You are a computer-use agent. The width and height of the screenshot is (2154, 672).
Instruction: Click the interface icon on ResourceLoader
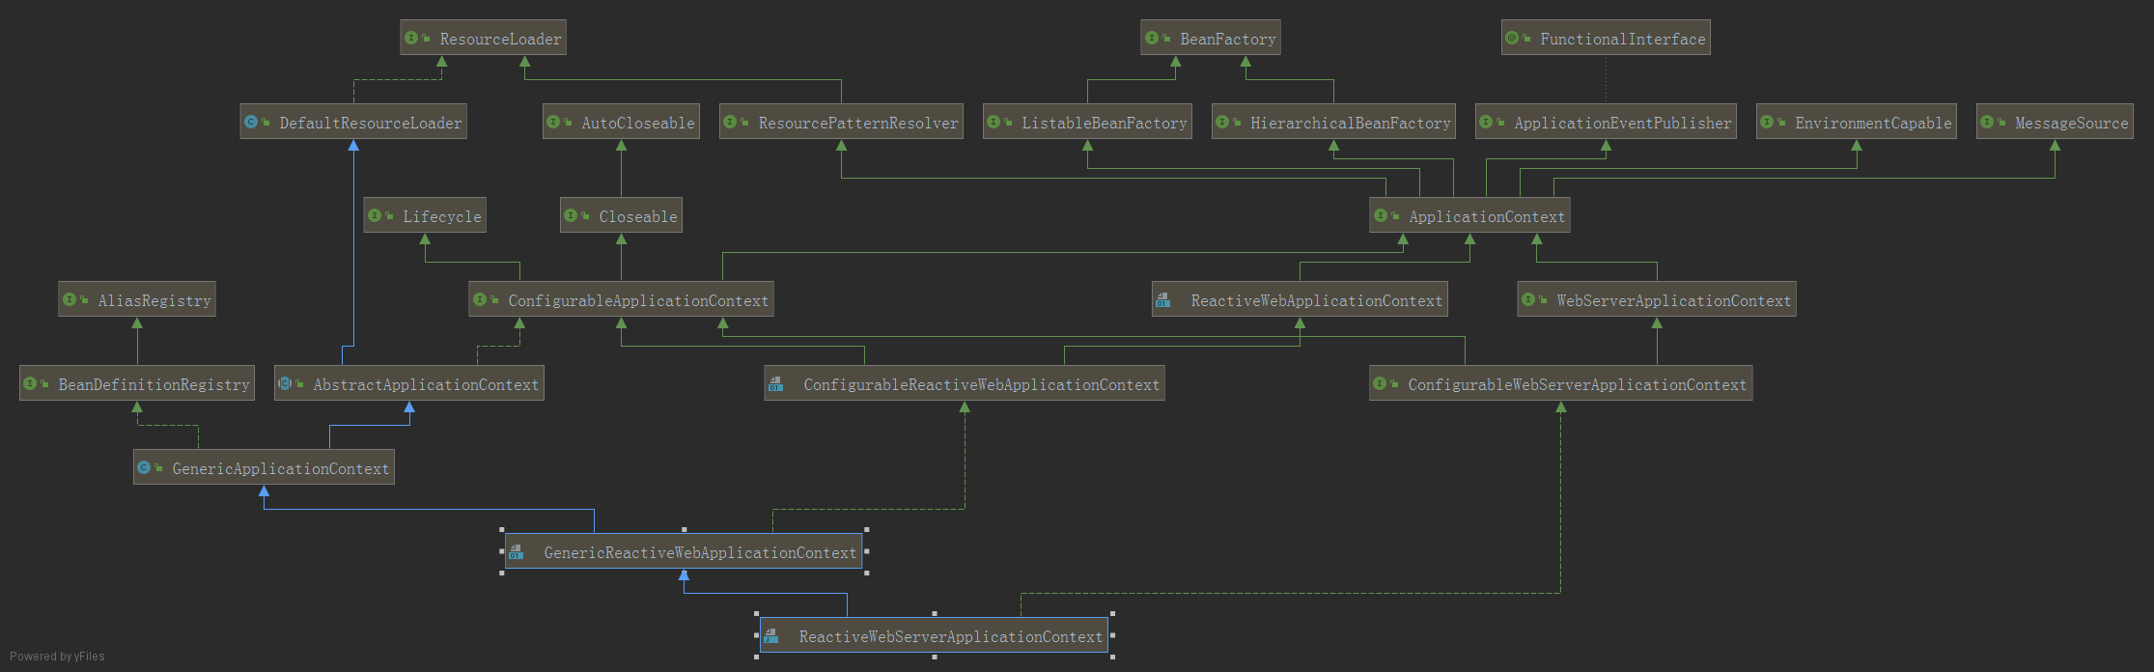pos(411,38)
